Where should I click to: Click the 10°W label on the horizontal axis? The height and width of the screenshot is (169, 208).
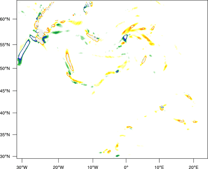coord(93,167)
